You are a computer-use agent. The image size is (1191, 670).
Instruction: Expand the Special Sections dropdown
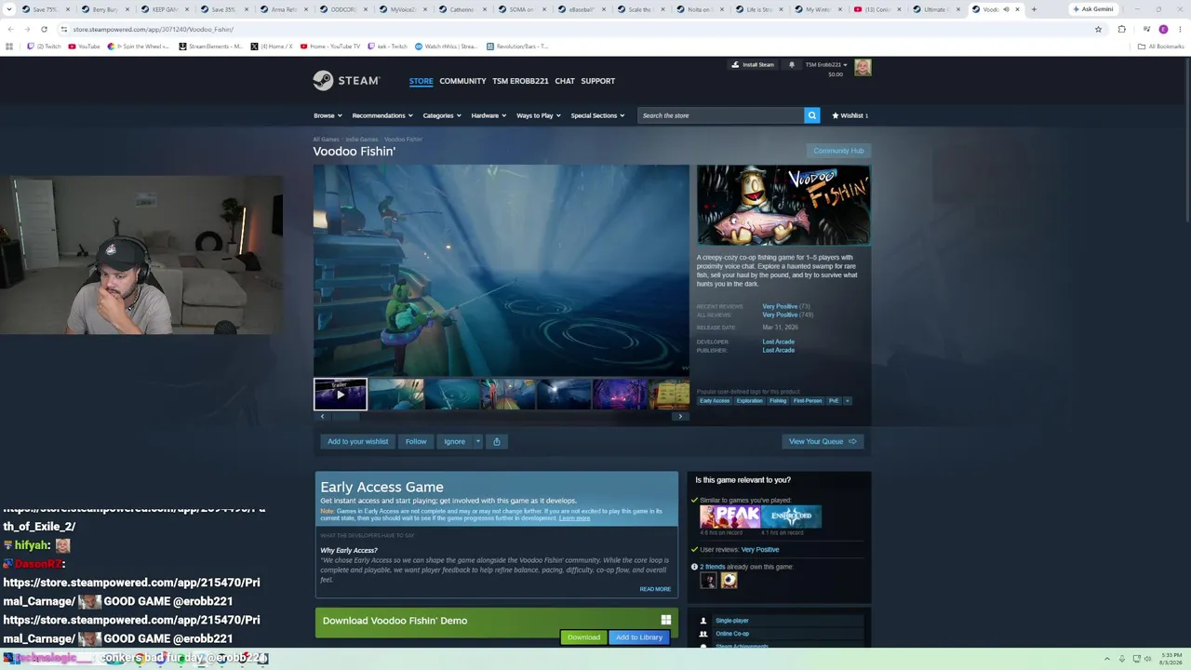point(597,115)
